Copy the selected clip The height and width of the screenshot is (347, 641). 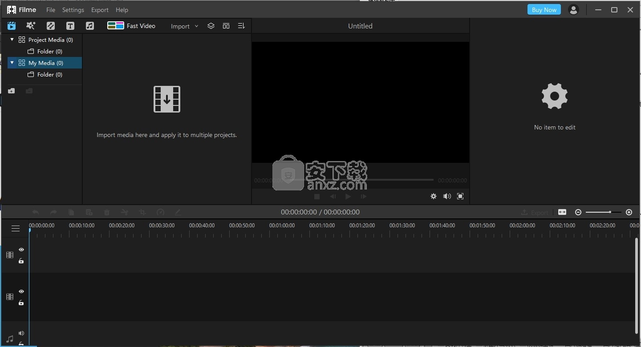[x=71, y=212]
